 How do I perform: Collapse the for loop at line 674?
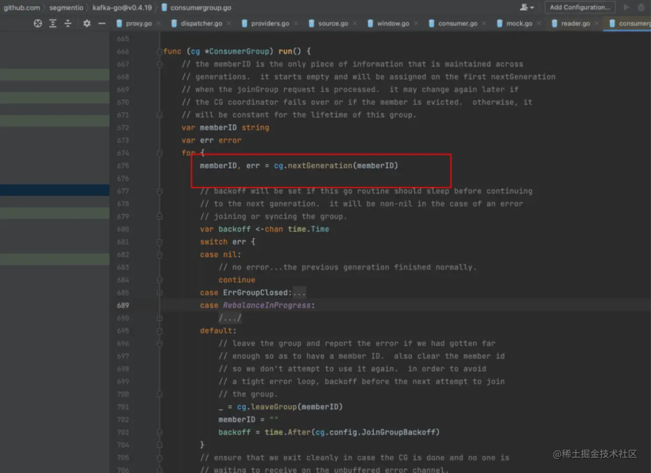pos(160,153)
